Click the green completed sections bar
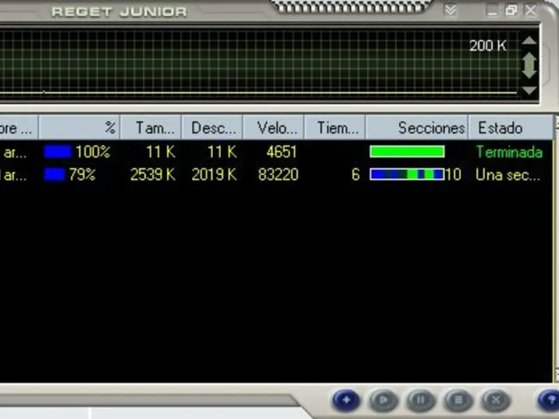This screenshot has width=559, height=419. [407, 152]
